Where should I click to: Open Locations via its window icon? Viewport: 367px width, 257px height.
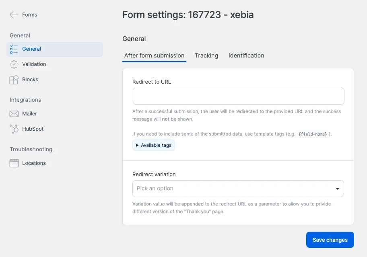14,163
